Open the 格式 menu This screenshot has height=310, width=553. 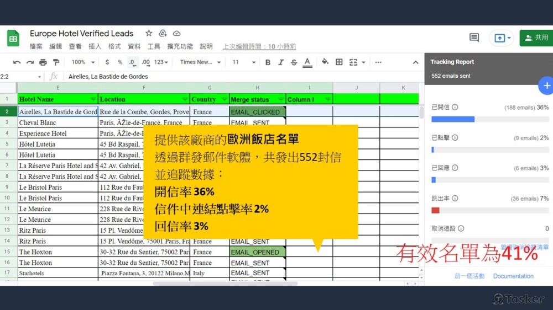point(114,46)
